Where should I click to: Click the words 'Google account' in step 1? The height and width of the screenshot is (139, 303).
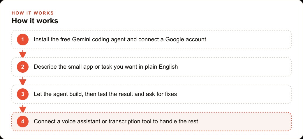point(186,40)
